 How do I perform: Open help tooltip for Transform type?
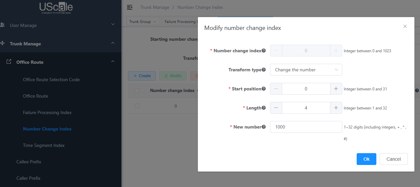click(264, 70)
